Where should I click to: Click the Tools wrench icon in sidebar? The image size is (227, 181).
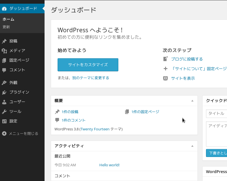coord(4,111)
